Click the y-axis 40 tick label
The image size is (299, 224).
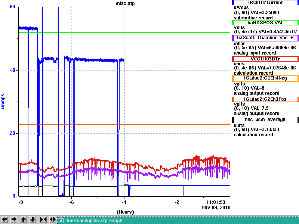(12, 70)
